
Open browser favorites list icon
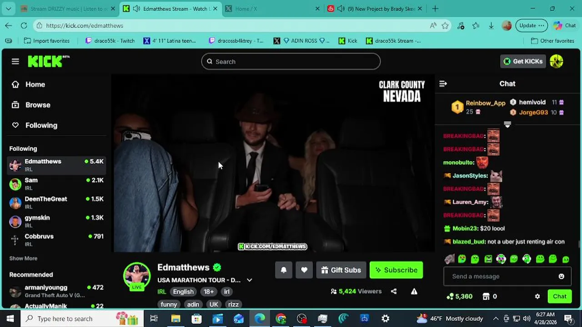coord(476,25)
